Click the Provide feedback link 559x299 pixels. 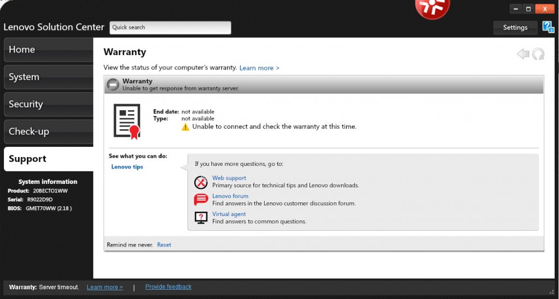(168, 287)
